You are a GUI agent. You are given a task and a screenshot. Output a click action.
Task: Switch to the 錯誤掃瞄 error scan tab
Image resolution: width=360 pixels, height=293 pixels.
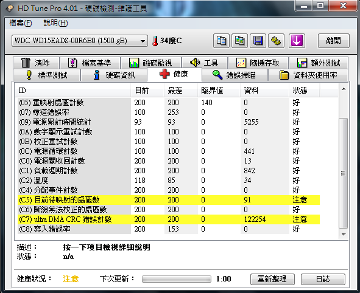coord(235,75)
